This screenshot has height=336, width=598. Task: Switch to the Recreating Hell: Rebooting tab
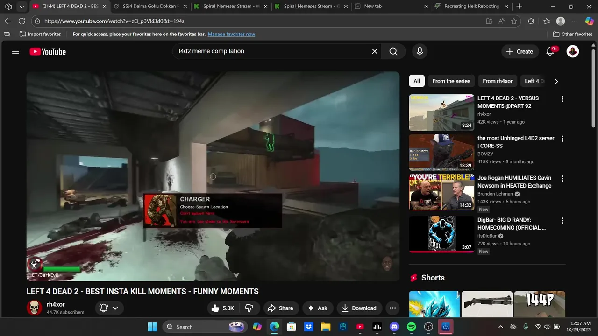click(x=471, y=7)
